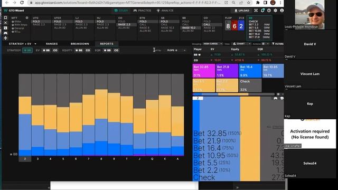
Task: Click the save disk icon in sidebar
Action: (6, 28)
